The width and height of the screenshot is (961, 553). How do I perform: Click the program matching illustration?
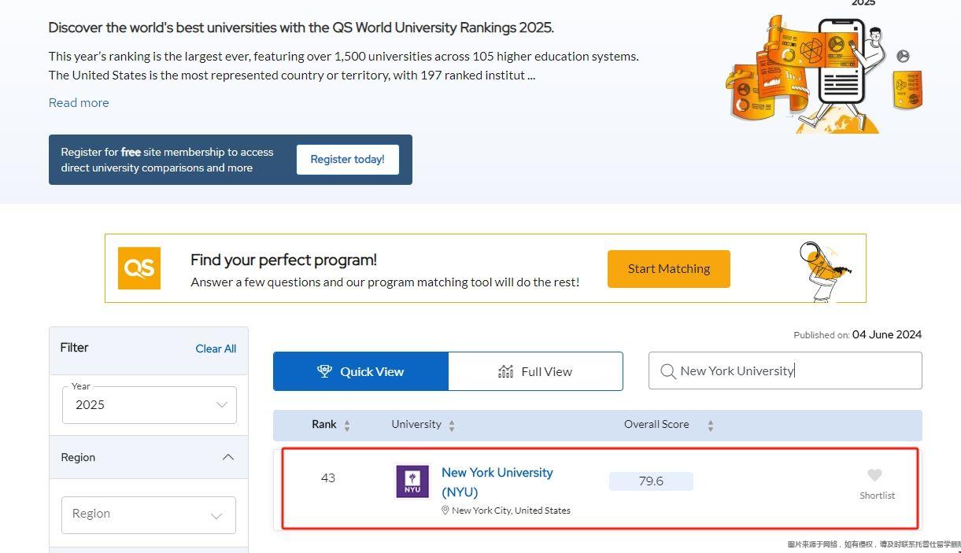pyautogui.click(x=826, y=271)
